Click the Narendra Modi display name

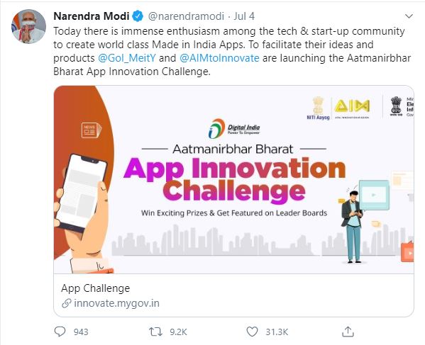coord(92,16)
